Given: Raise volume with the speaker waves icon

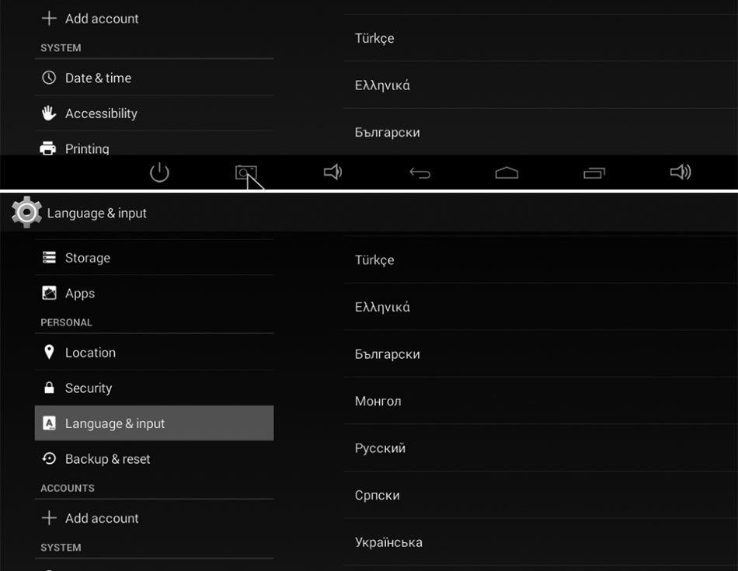Looking at the screenshot, I should 681,172.
